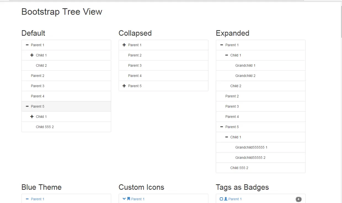Image resolution: width=342 pixels, height=203 pixels.
Task: Click the user icon in Tags as Badges tree
Action: [x=226, y=199]
